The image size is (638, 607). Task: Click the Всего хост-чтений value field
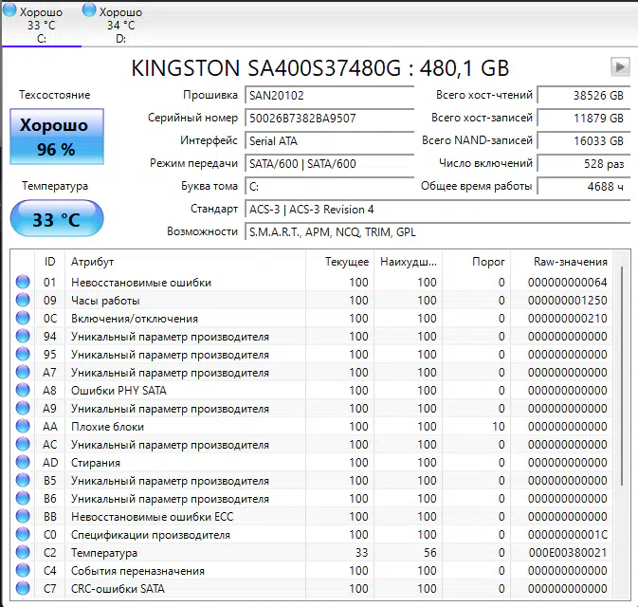[583, 96]
